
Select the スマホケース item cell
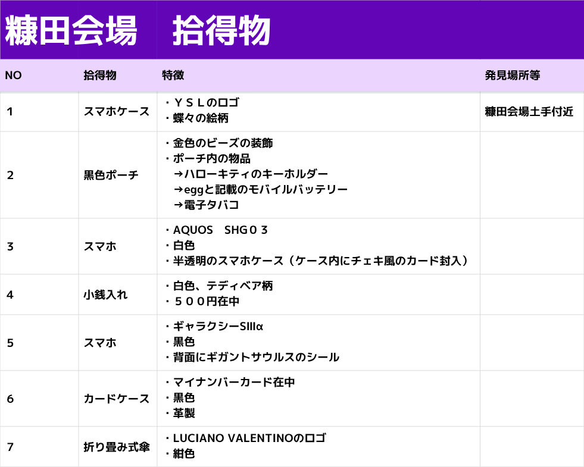click(x=117, y=111)
